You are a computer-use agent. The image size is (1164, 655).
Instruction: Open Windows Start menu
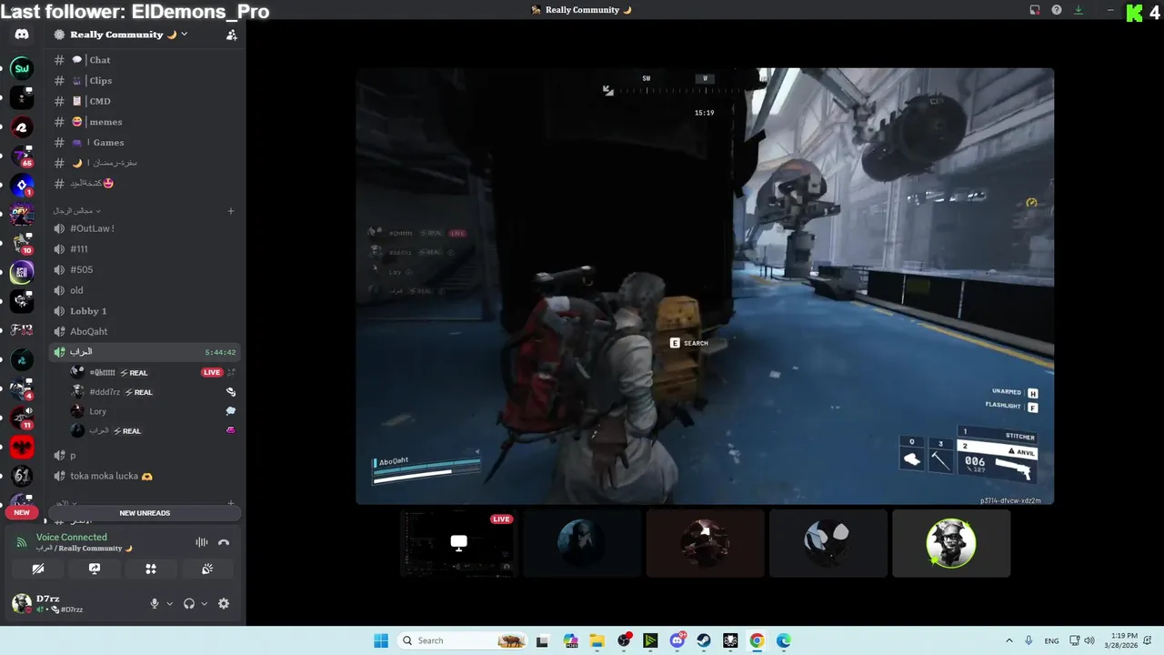tap(381, 640)
